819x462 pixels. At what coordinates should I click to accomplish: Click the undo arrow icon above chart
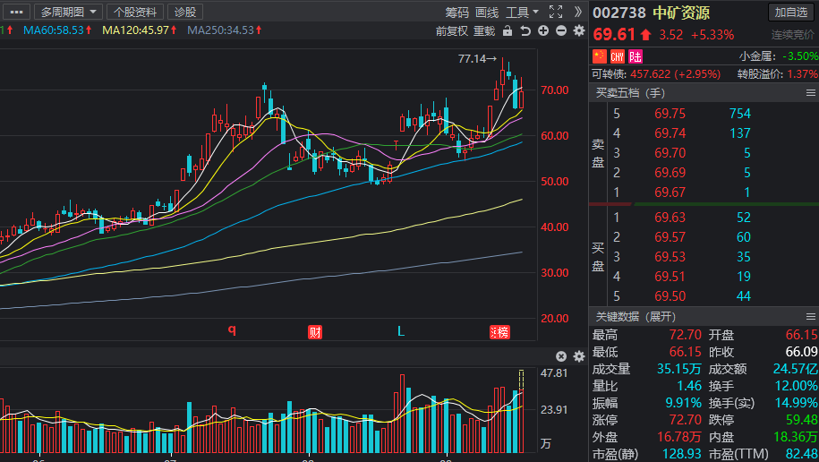pyautogui.click(x=525, y=31)
